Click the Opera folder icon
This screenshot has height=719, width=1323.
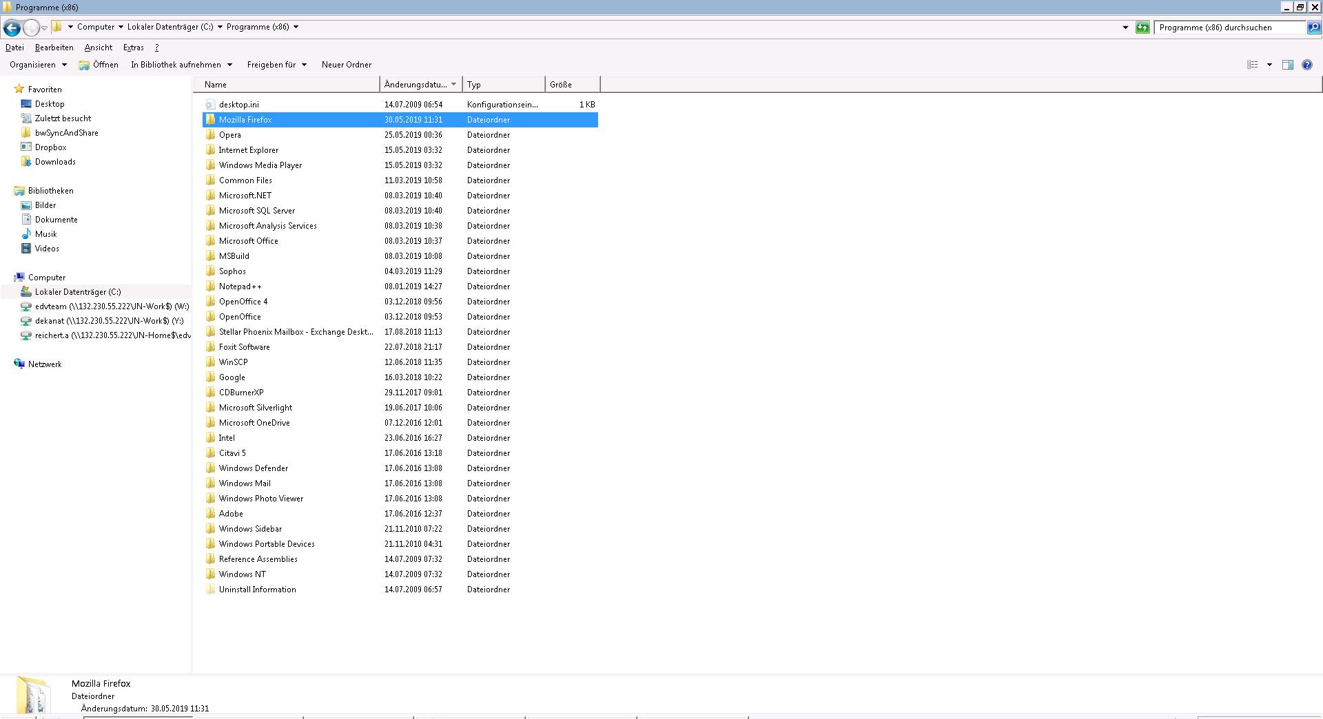pyautogui.click(x=210, y=135)
